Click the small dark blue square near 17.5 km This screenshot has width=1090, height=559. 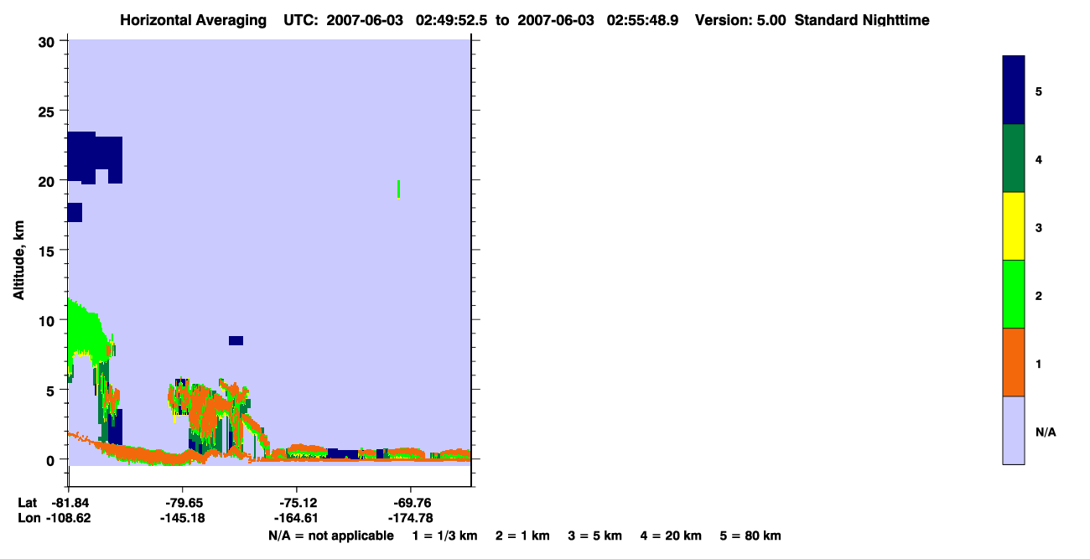[x=75, y=212]
